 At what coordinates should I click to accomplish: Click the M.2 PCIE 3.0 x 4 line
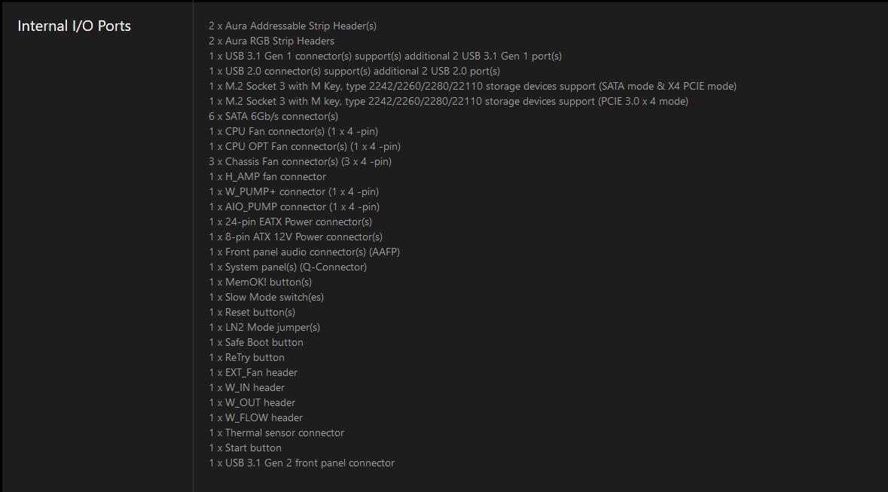[449, 102]
